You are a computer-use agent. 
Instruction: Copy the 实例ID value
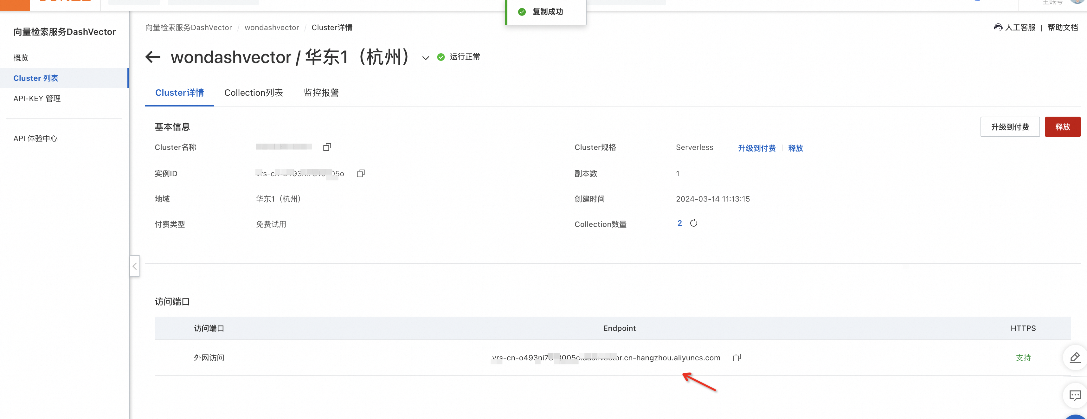pos(360,173)
